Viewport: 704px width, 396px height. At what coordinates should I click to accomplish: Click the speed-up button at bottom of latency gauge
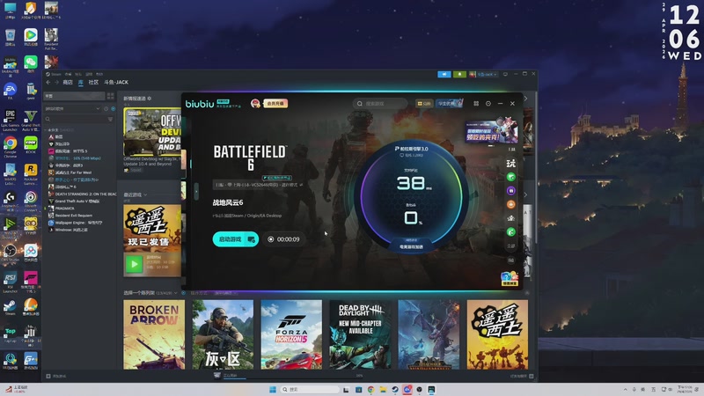pyautogui.click(x=411, y=246)
